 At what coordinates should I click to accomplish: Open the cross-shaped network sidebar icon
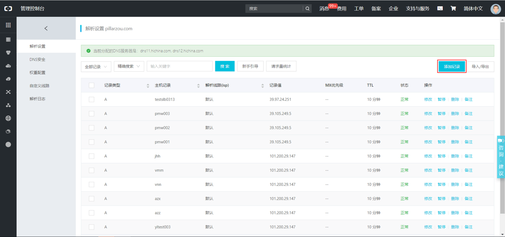[x=8, y=92]
